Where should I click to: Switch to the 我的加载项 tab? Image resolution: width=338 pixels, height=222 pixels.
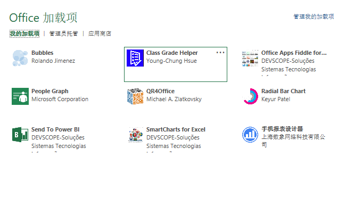pos(24,34)
